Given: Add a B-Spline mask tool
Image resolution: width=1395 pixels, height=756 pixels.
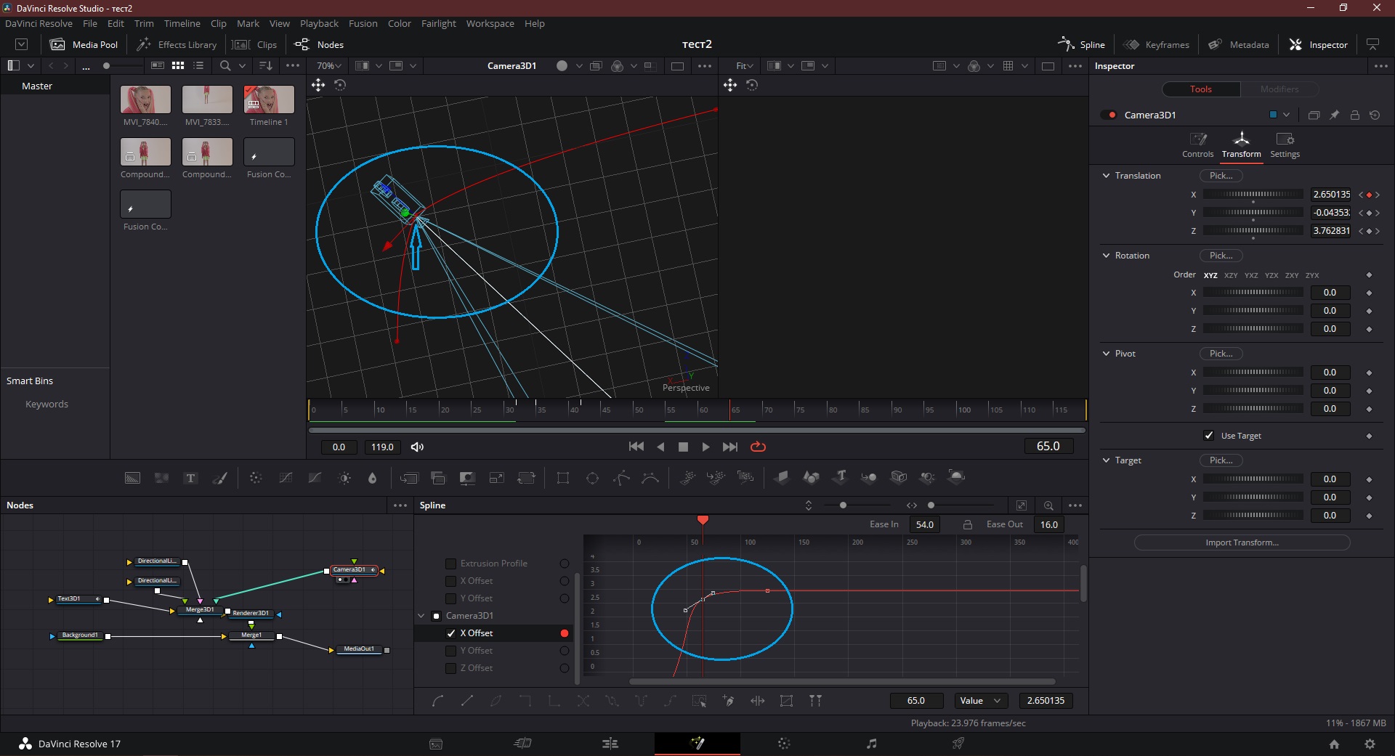Looking at the screenshot, I should coord(651,478).
